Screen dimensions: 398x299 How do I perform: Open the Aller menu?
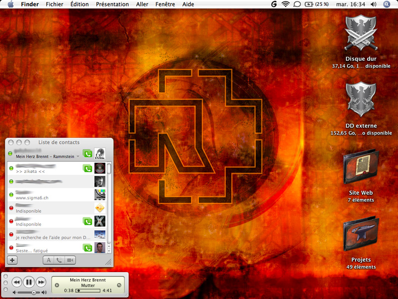pos(142,4)
